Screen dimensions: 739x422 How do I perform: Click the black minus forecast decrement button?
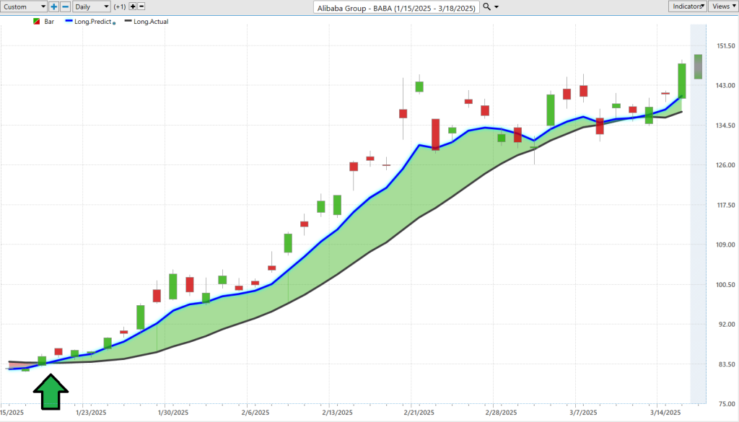coord(141,6)
